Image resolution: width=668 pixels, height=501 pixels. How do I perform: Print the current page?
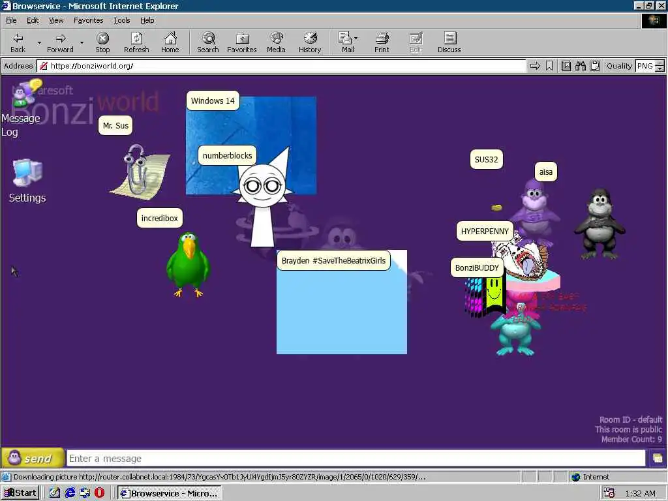382,42
